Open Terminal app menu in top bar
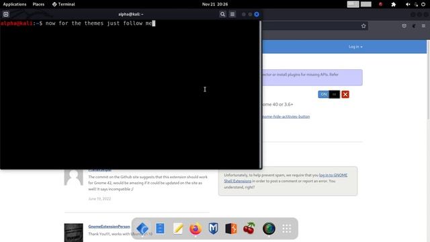The width and height of the screenshot is (430, 242). [64, 4]
